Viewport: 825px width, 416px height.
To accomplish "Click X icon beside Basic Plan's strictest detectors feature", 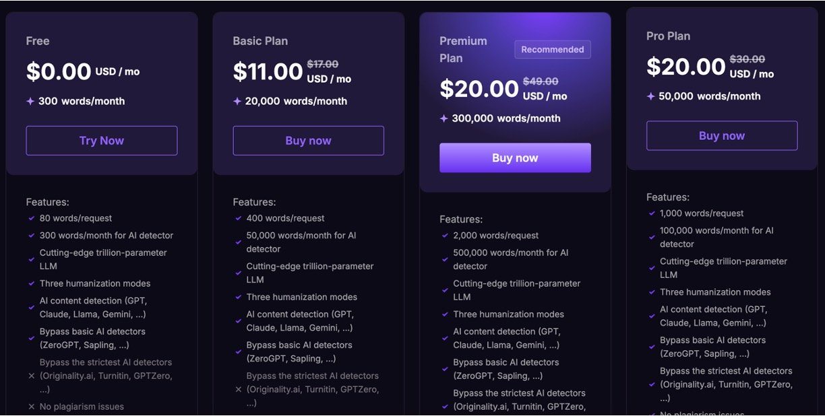I will coord(239,389).
